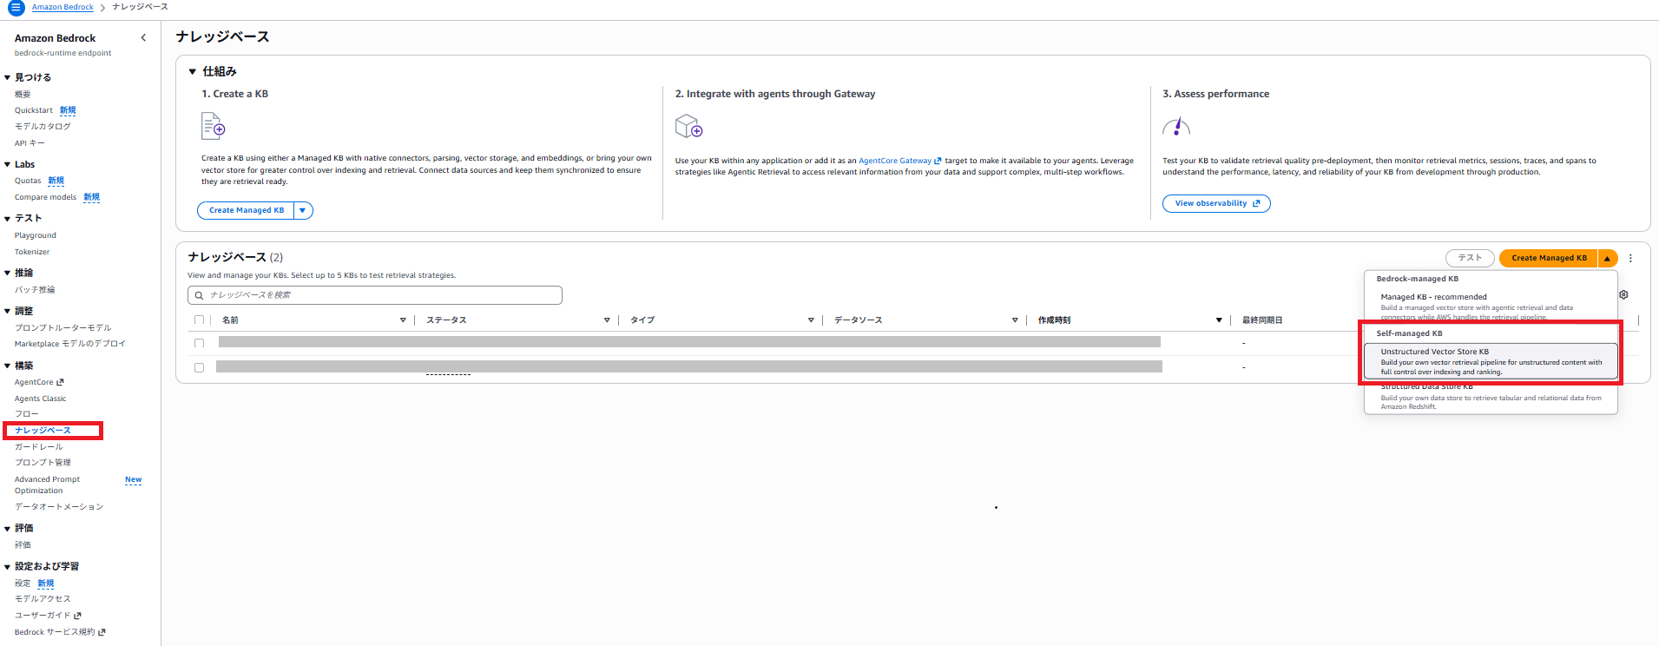Collapse the 仕組み section
The image size is (1659, 646).
(193, 71)
